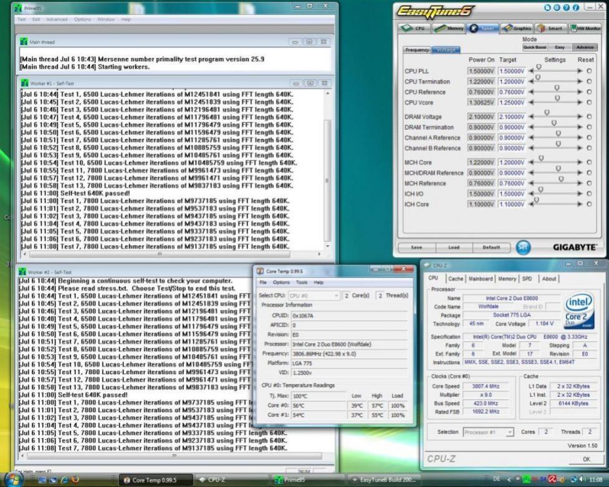The image size is (609, 487).
Task: Click the Load button in EasyTune6
Action: pos(454,247)
